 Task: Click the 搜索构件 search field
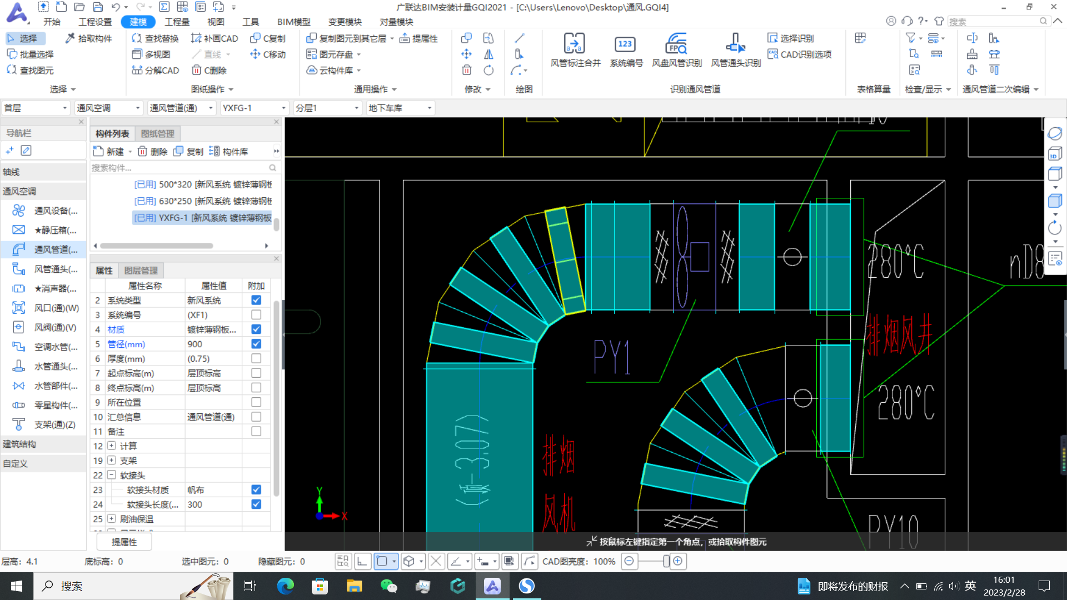click(x=184, y=168)
